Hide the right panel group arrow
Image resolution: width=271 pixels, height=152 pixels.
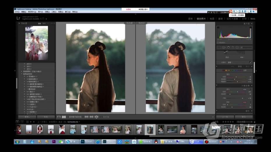(x=256, y=71)
